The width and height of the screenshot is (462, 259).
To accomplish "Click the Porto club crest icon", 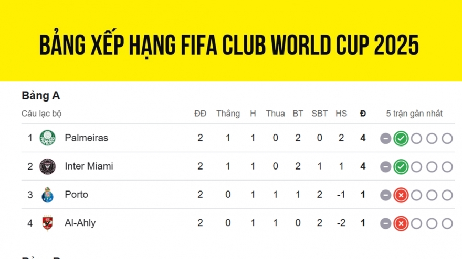I will [48, 195].
